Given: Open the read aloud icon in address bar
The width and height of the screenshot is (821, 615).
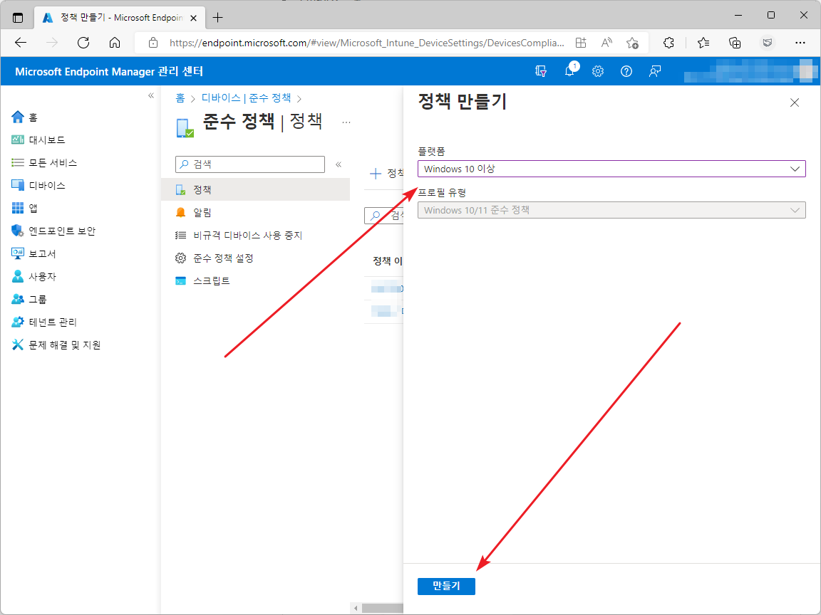Looking at the screenshot, I should pos(606,43).
